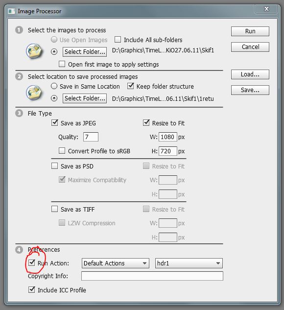Click the Image Processor title bar icon
Image resolution: width=284 pixels, height=310 pixels.
click(11, 11)
